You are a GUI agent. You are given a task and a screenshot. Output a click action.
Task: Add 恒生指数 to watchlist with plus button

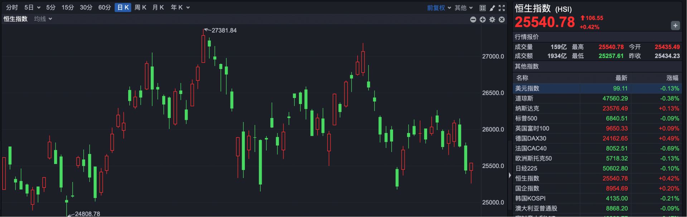point(675,26)
